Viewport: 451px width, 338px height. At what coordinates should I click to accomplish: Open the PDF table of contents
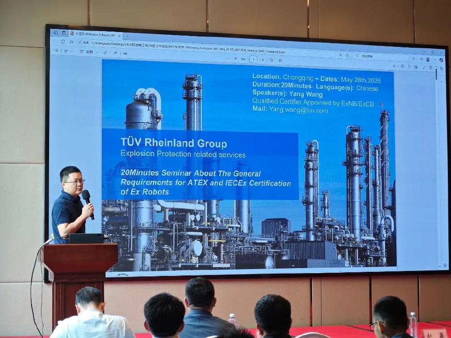click(x=56, y=50)
